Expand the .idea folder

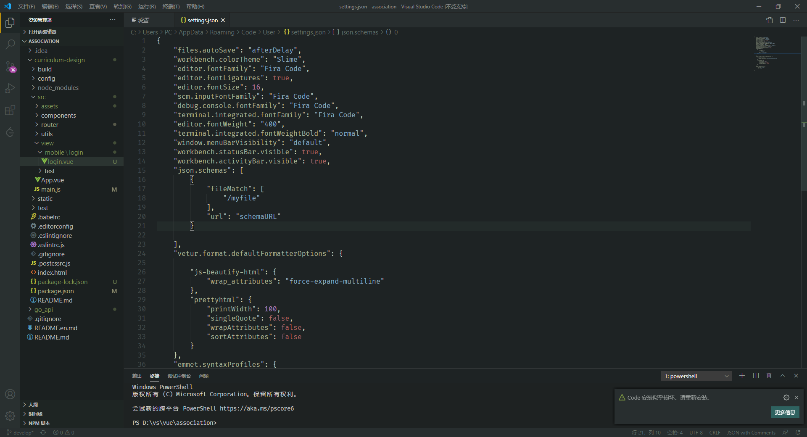[x=72, y=50]
